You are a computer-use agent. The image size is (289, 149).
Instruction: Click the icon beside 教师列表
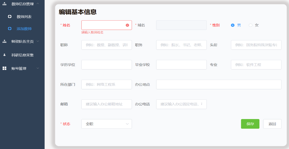(x=10, y=16)
